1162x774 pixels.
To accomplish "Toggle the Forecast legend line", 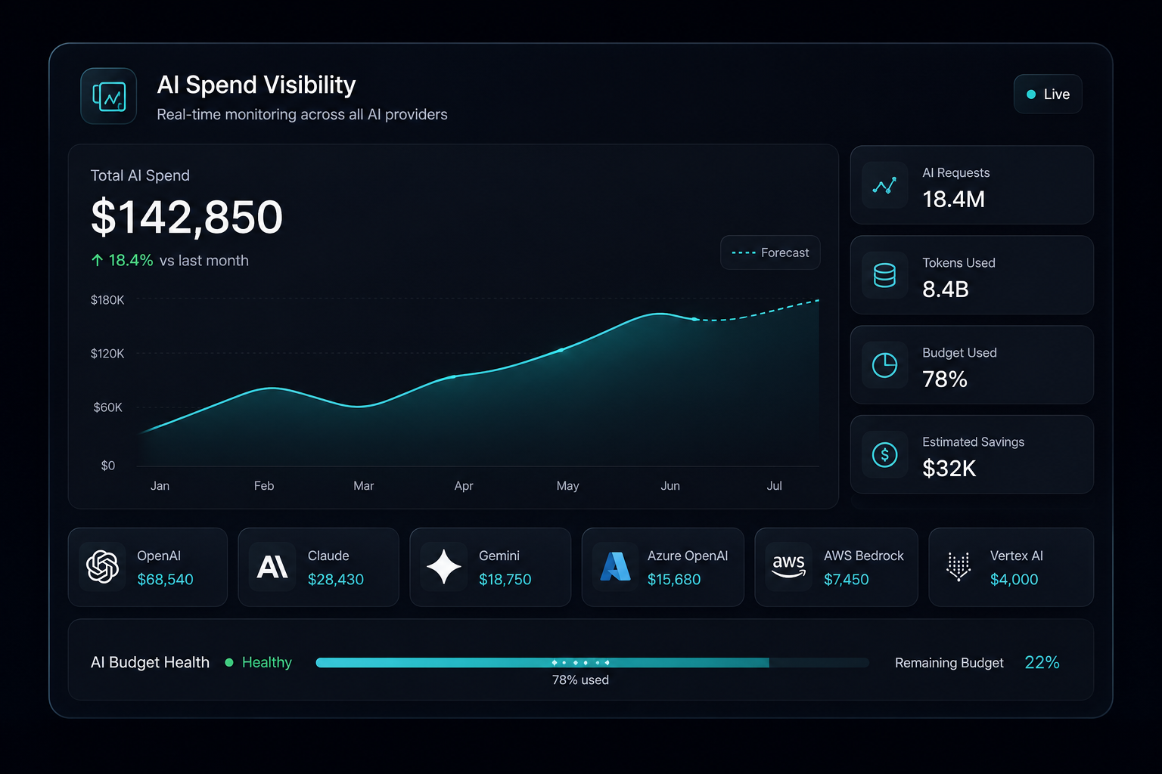I will 770,252.
